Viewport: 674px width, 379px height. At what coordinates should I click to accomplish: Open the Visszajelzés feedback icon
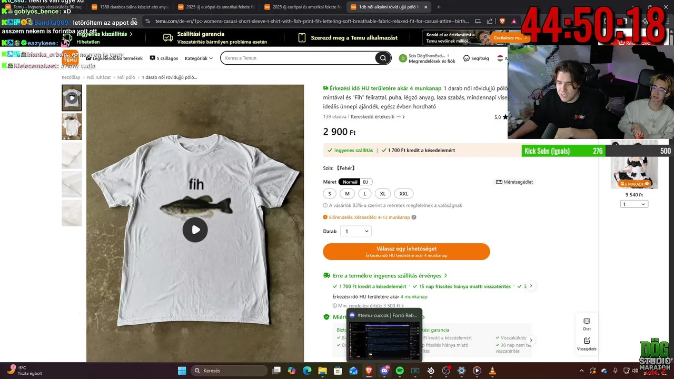tap(587, 344)
